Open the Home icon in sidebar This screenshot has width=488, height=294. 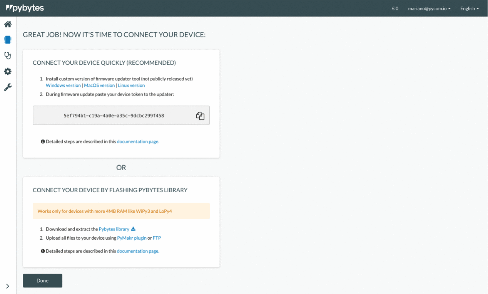(8, 24)
